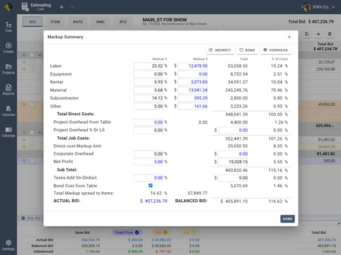This screenshot has width=341, height=255.
Task: Switch to the SMC tab
Action: click(100, 22)
